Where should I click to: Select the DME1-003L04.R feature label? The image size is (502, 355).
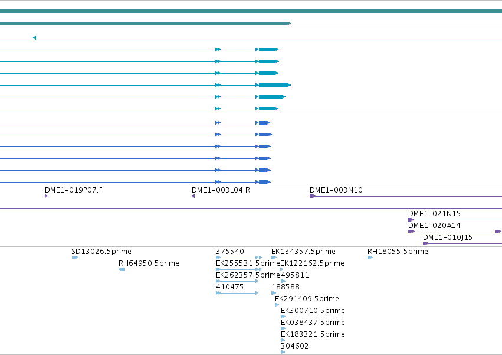(221, 190)
